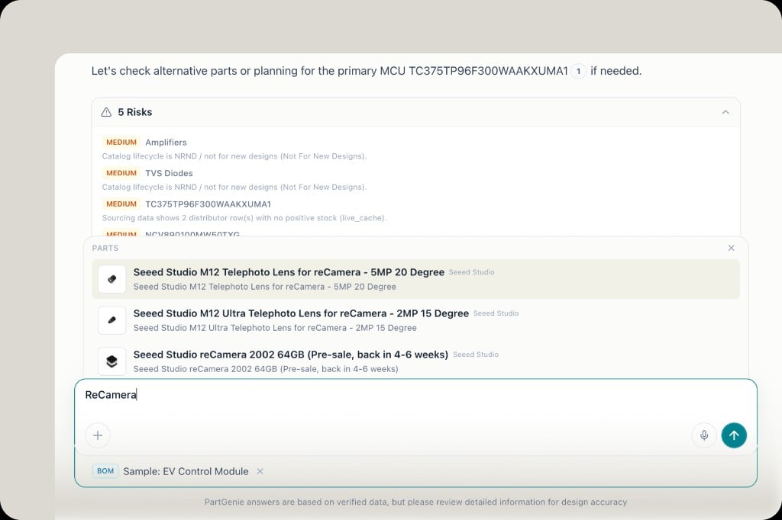The image size is (782, 520).
Task: Select M12 Ultra Telephoto Lens 2MP 15 Degree part
Action: tap(416, 320)
